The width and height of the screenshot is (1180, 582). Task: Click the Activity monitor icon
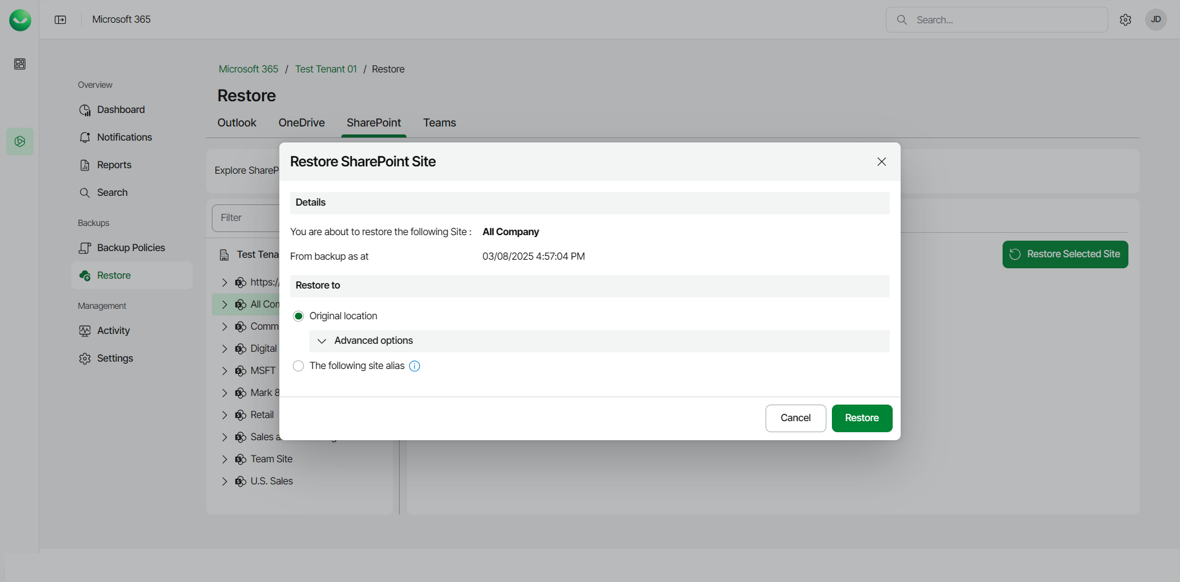85,331
